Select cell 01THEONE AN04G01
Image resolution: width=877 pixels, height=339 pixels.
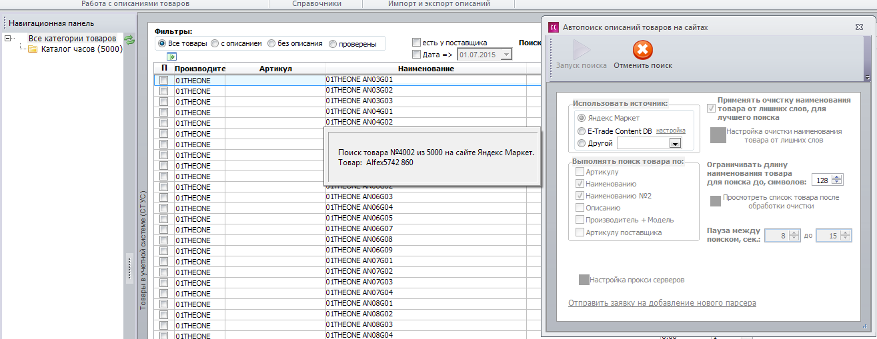tap(425, 111)
